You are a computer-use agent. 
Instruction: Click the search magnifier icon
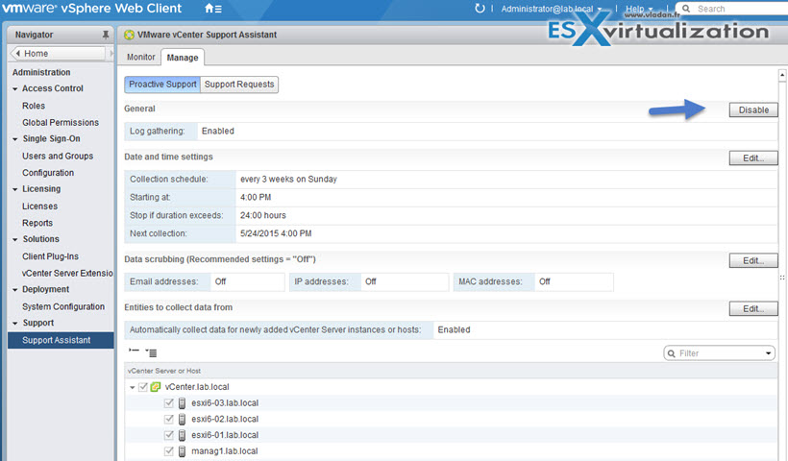pos(686,9)
